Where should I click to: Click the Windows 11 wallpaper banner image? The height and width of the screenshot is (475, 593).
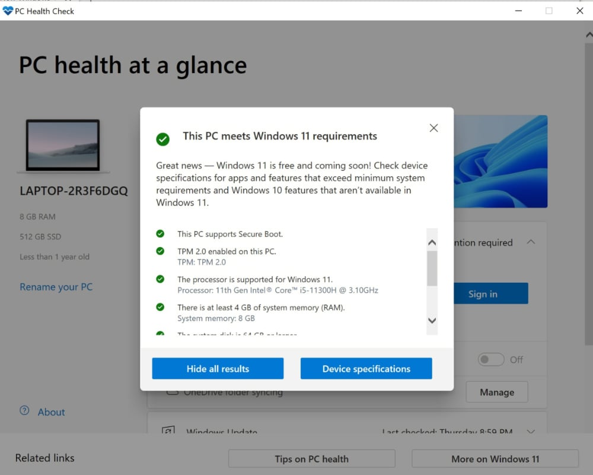[500, 161]
